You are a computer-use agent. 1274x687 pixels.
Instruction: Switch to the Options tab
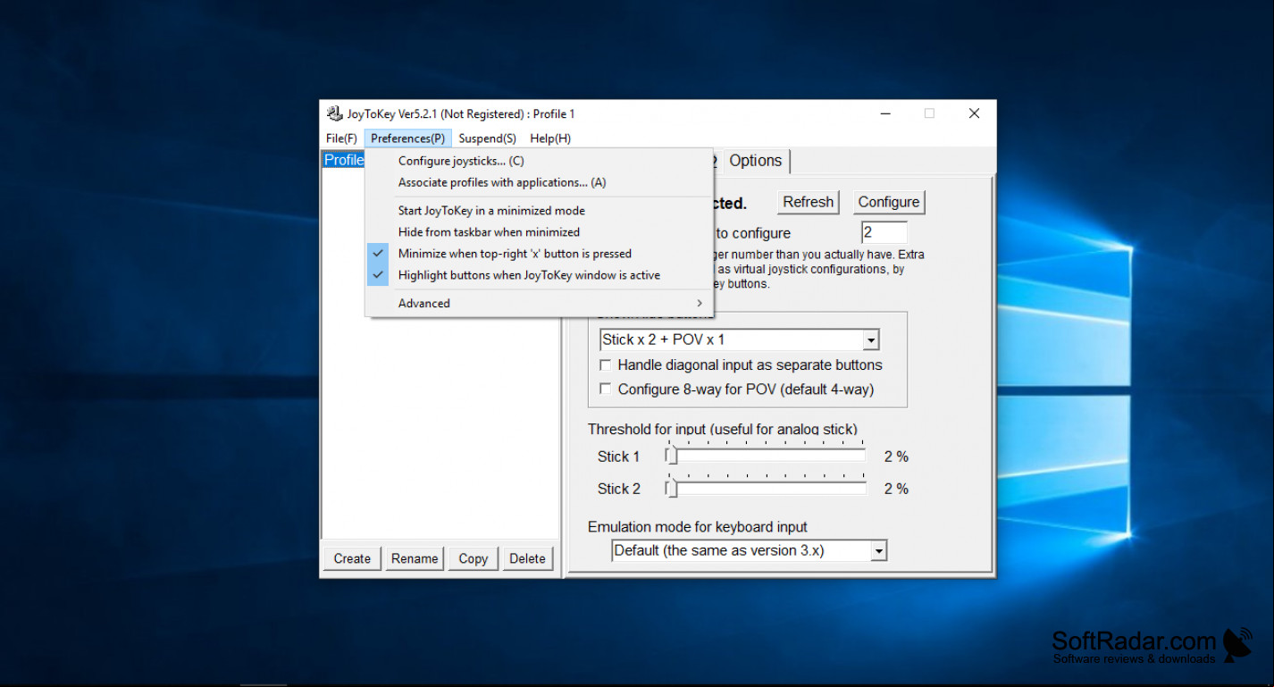coord(756,161)
